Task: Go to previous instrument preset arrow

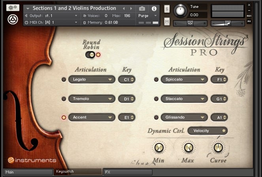Action: click(124, 8)
